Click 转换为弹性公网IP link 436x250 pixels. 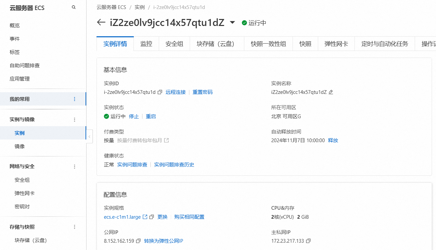pyautogui.click(x=164, y=241)
